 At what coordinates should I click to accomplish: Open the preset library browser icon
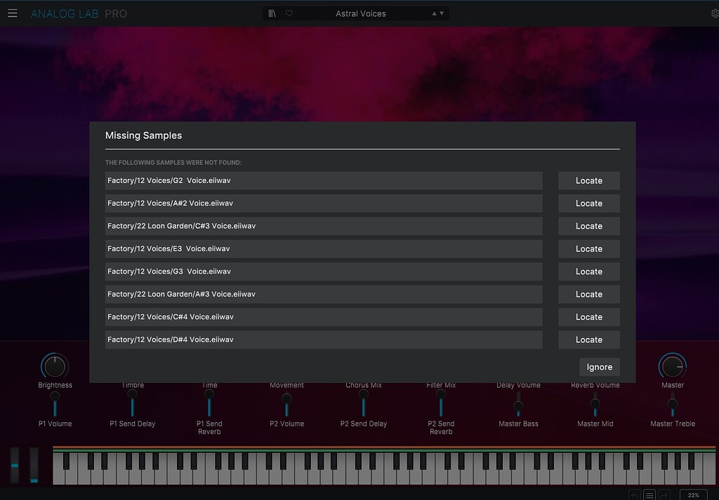click(270, 13)
